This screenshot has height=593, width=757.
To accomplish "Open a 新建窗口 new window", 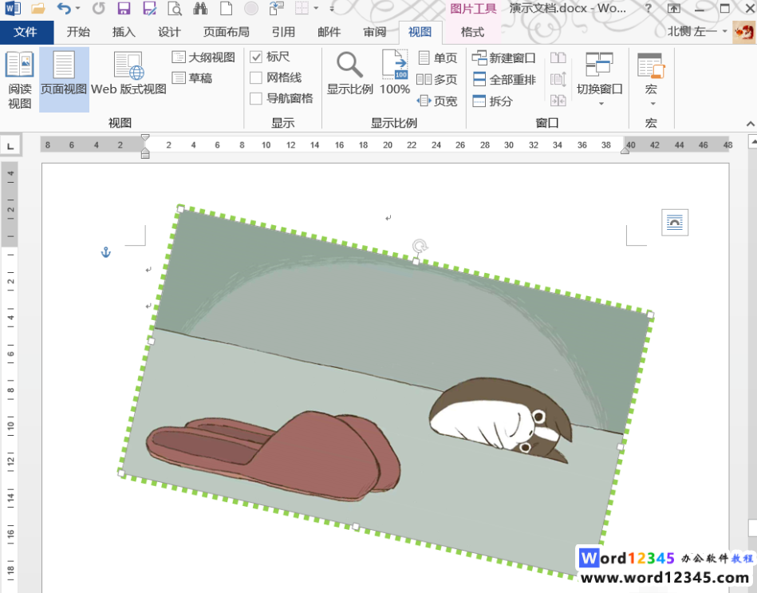I will coord(503,58).
